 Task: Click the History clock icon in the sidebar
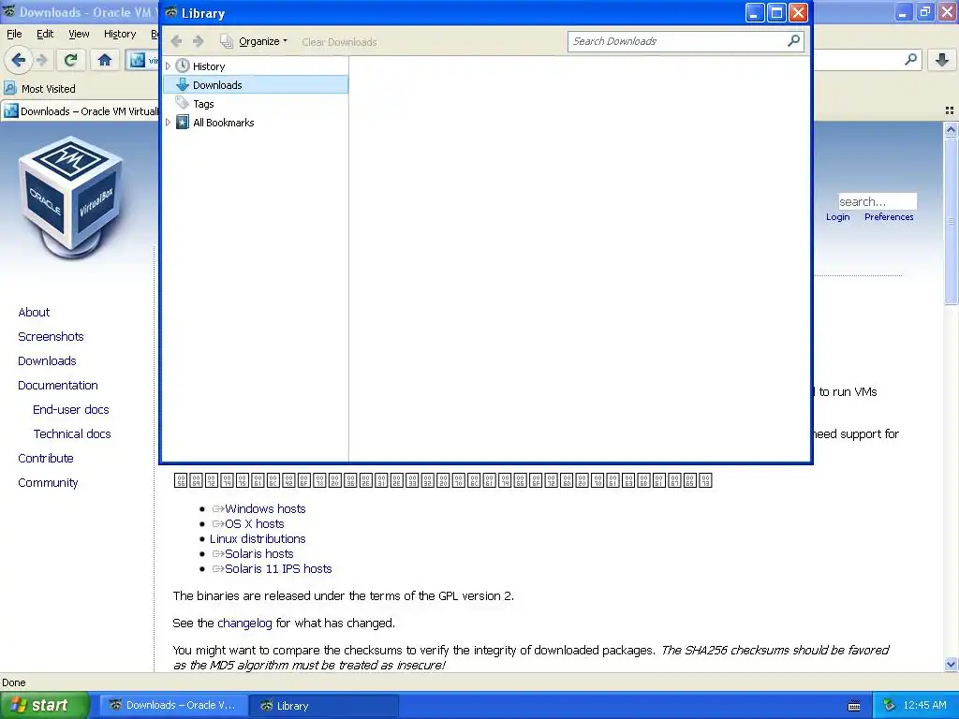pyautogui.click(x=183, y=66)
